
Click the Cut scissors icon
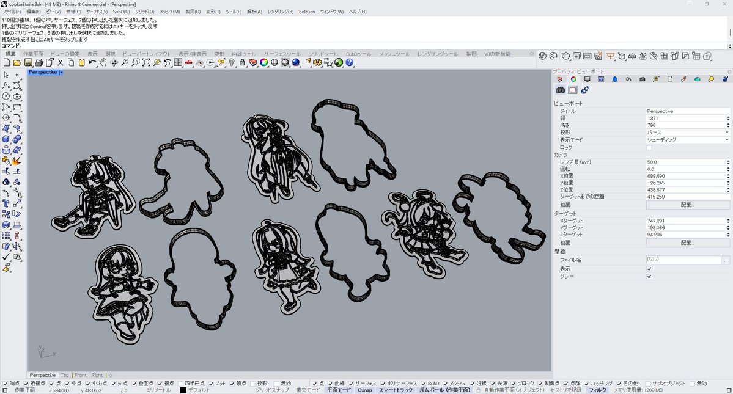point(61,62)
